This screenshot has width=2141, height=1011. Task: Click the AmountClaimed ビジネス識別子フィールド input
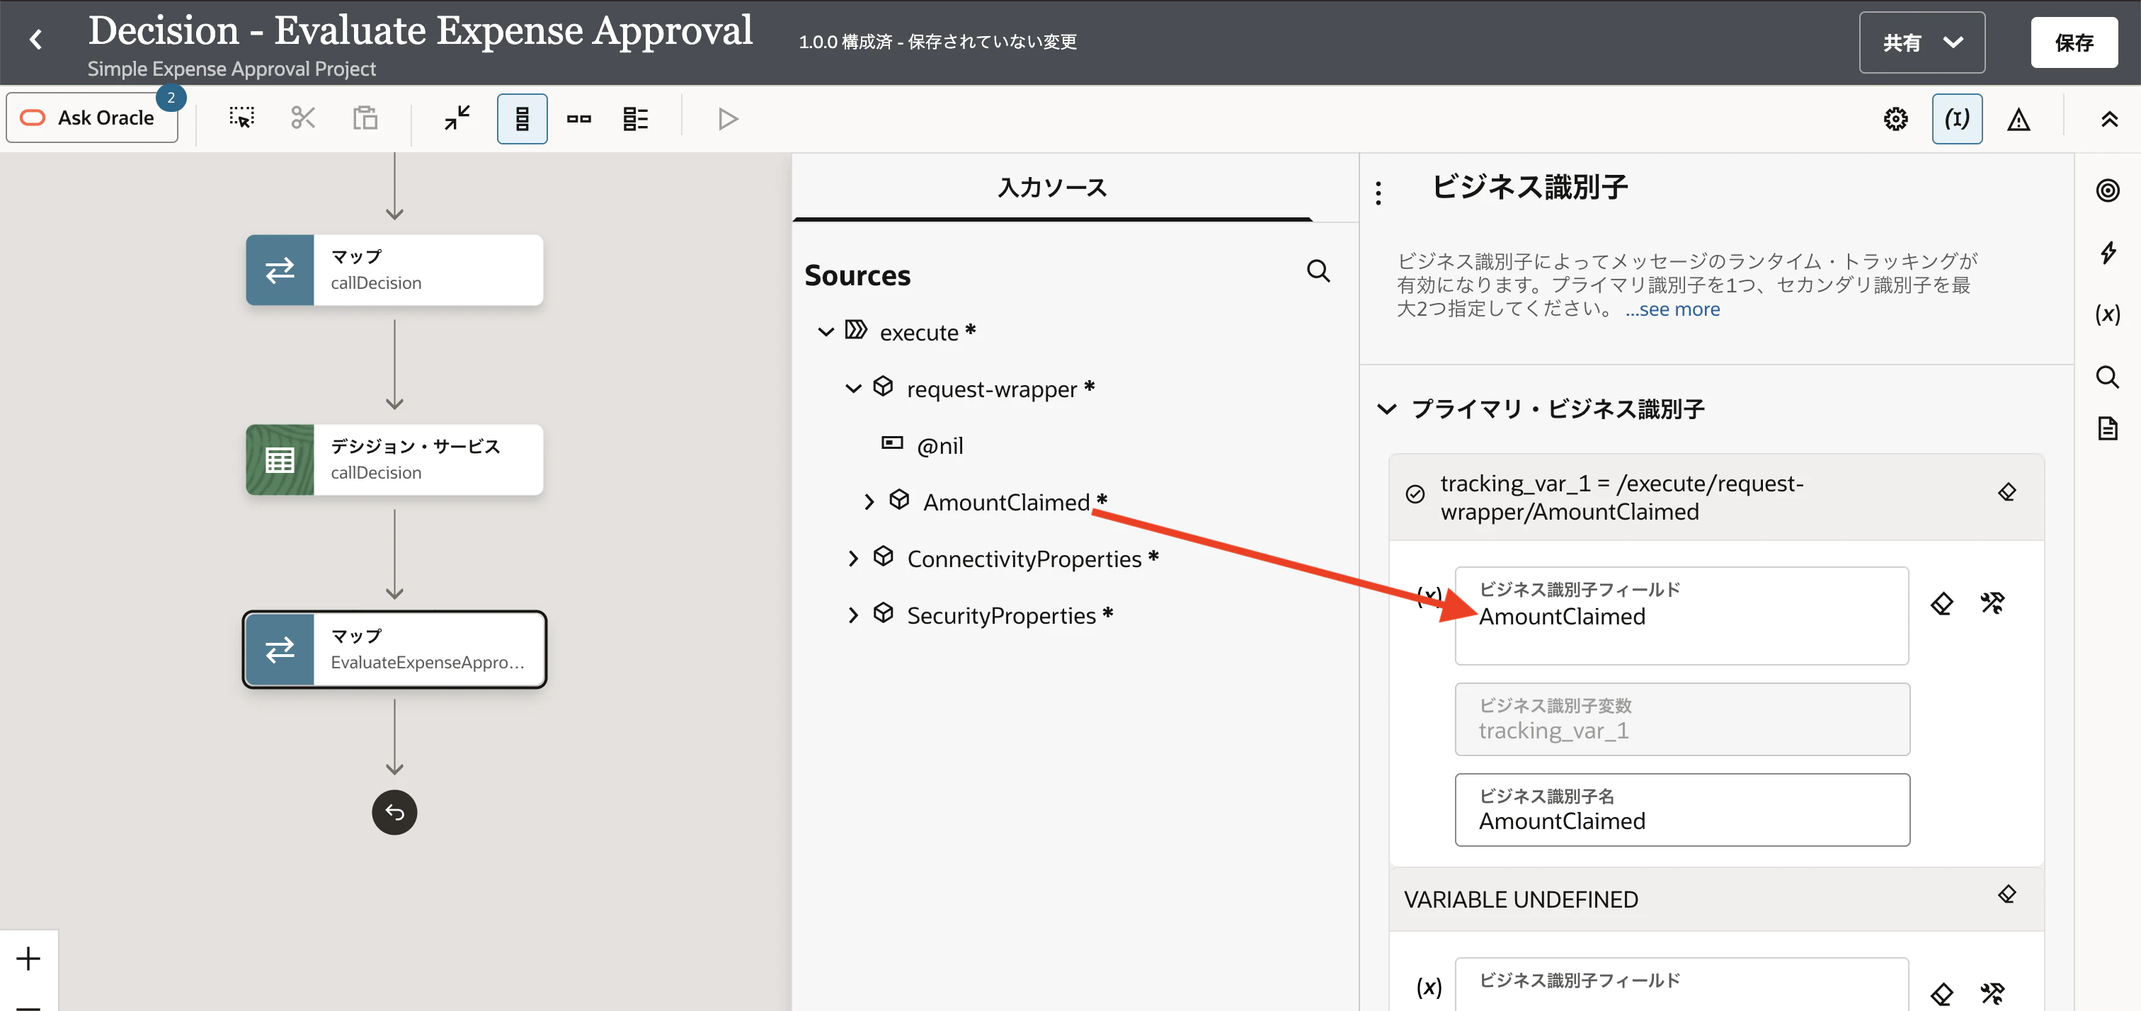(1682, 615)
